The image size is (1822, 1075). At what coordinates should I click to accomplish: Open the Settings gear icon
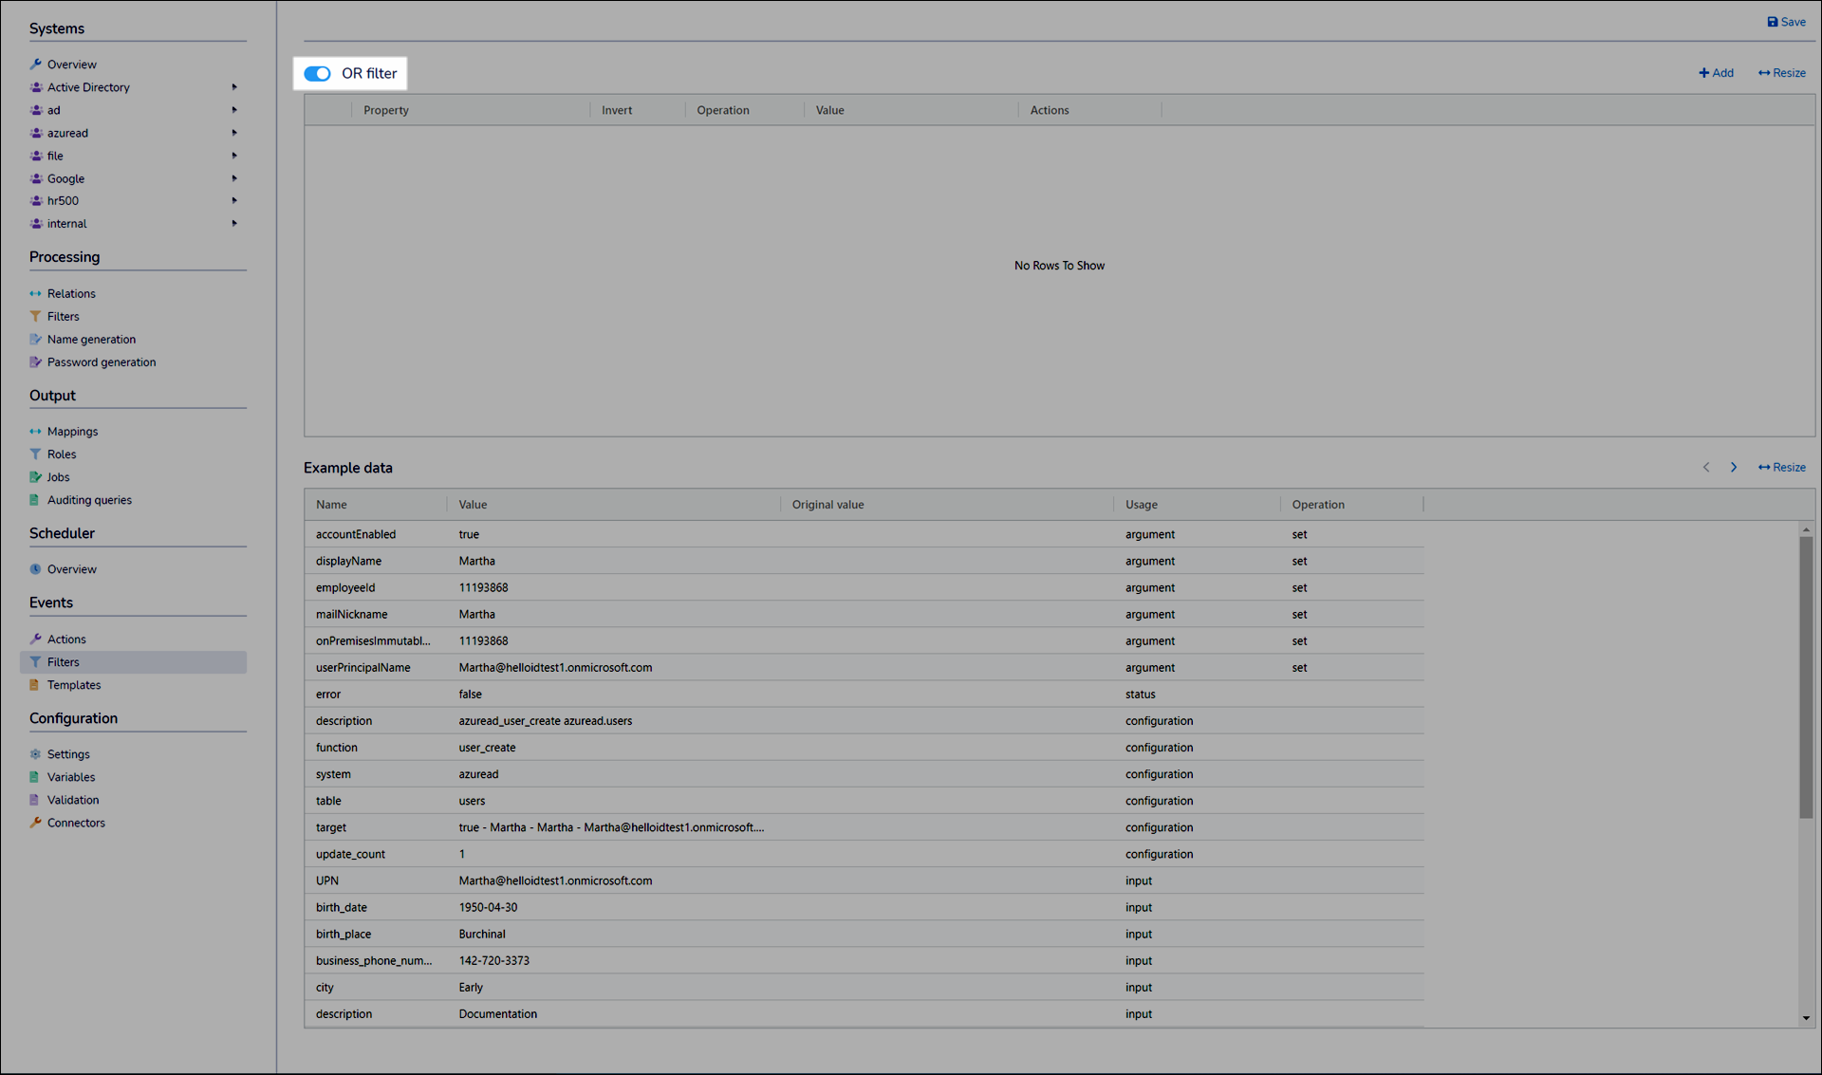(36, 754)
